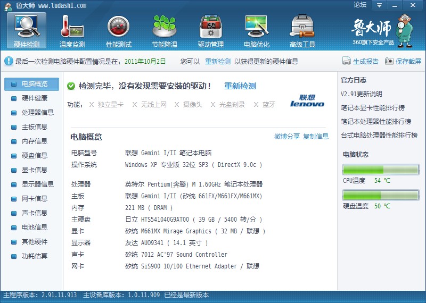Viewport: 426px width, 303px height.
Task: Click the 蓝牙 feature indicator
Action: (265, 105)
